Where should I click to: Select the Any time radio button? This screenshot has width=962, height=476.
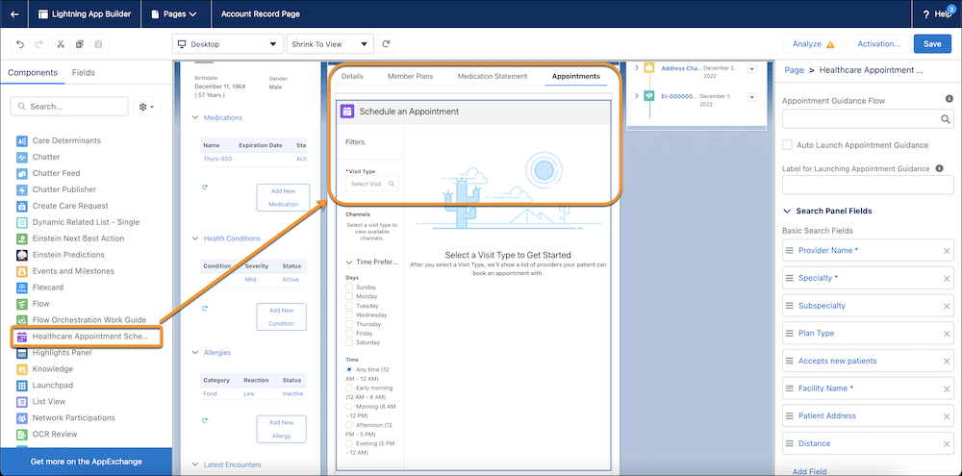pos(349,370)
